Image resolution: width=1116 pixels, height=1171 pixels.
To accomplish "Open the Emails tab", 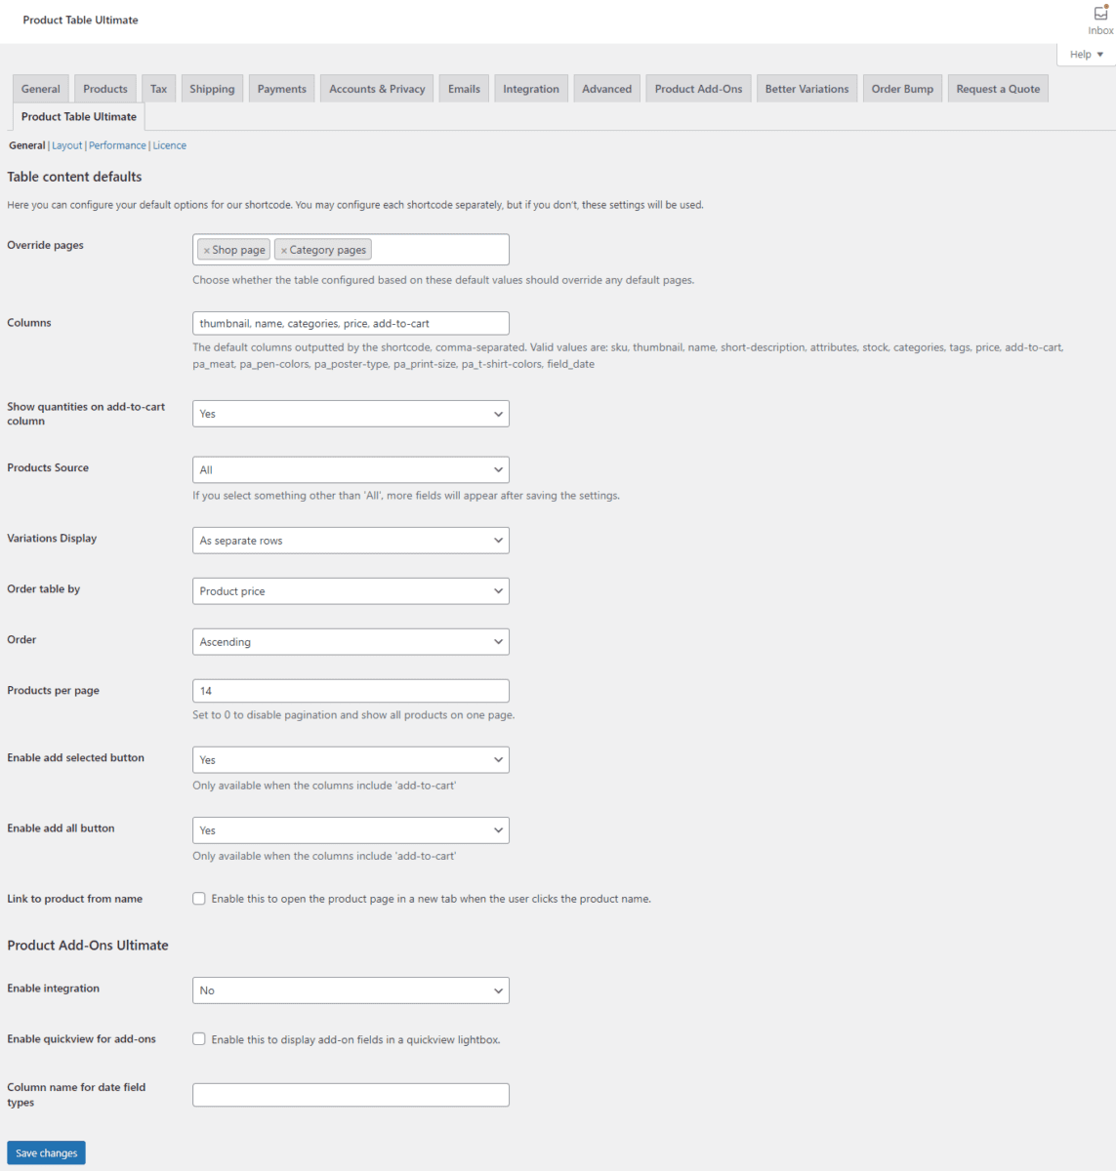I will (464, 89).
